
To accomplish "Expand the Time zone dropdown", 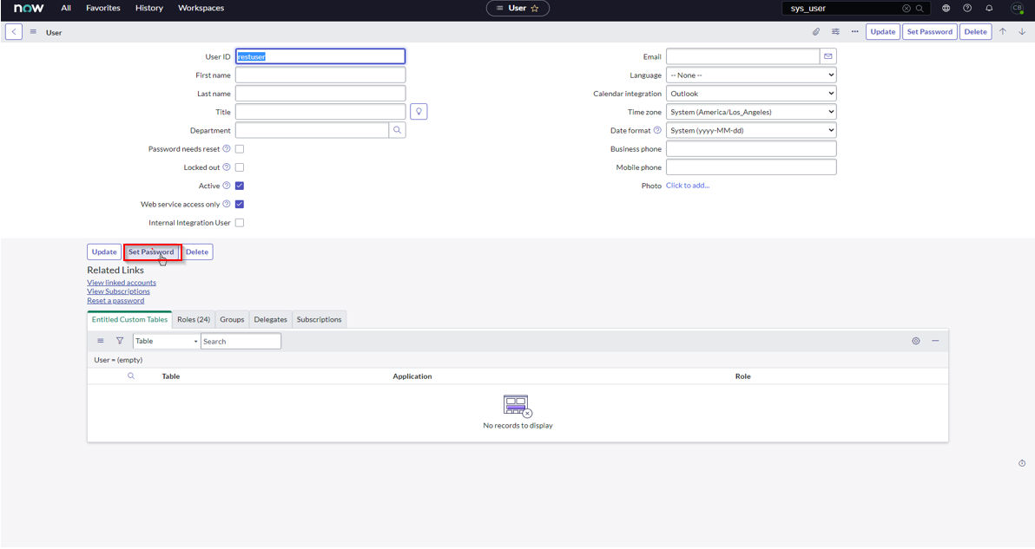I will (x=751, y=112).
